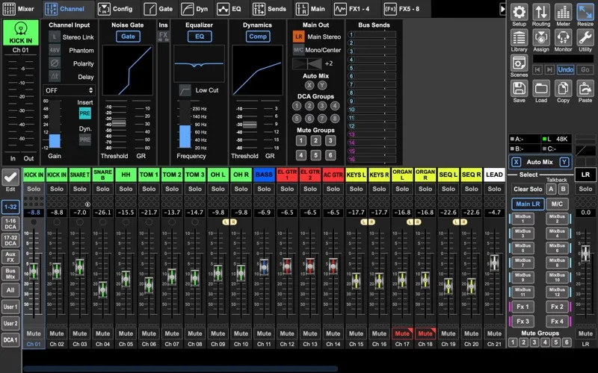Viewport: 598px width, 373px height.
Task: Open the Library icon
Action: tap(519, 37)
